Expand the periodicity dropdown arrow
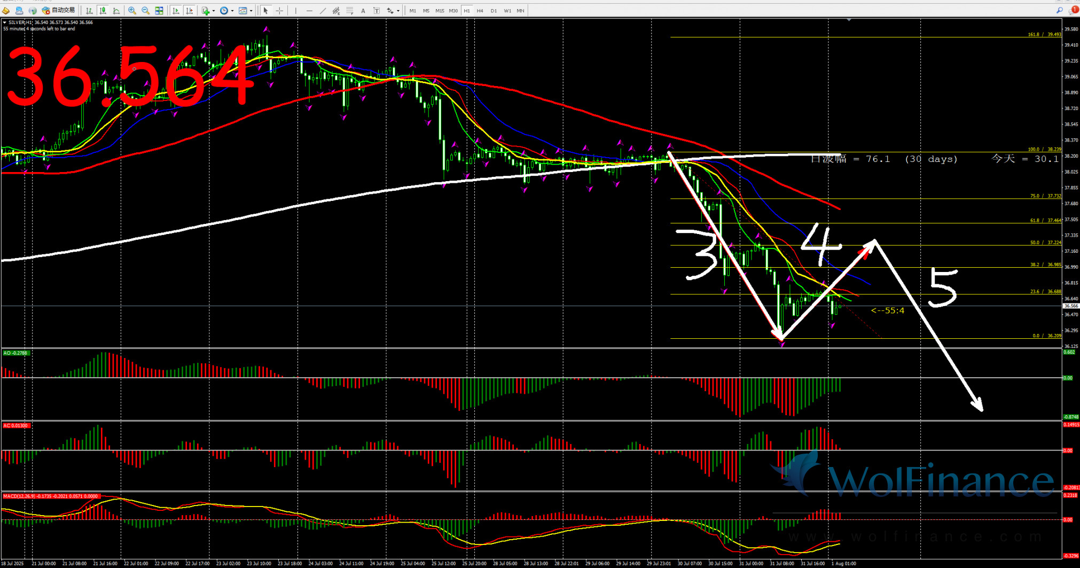The width and height of the screenshot is (1080, 568). tap(232, 11)
